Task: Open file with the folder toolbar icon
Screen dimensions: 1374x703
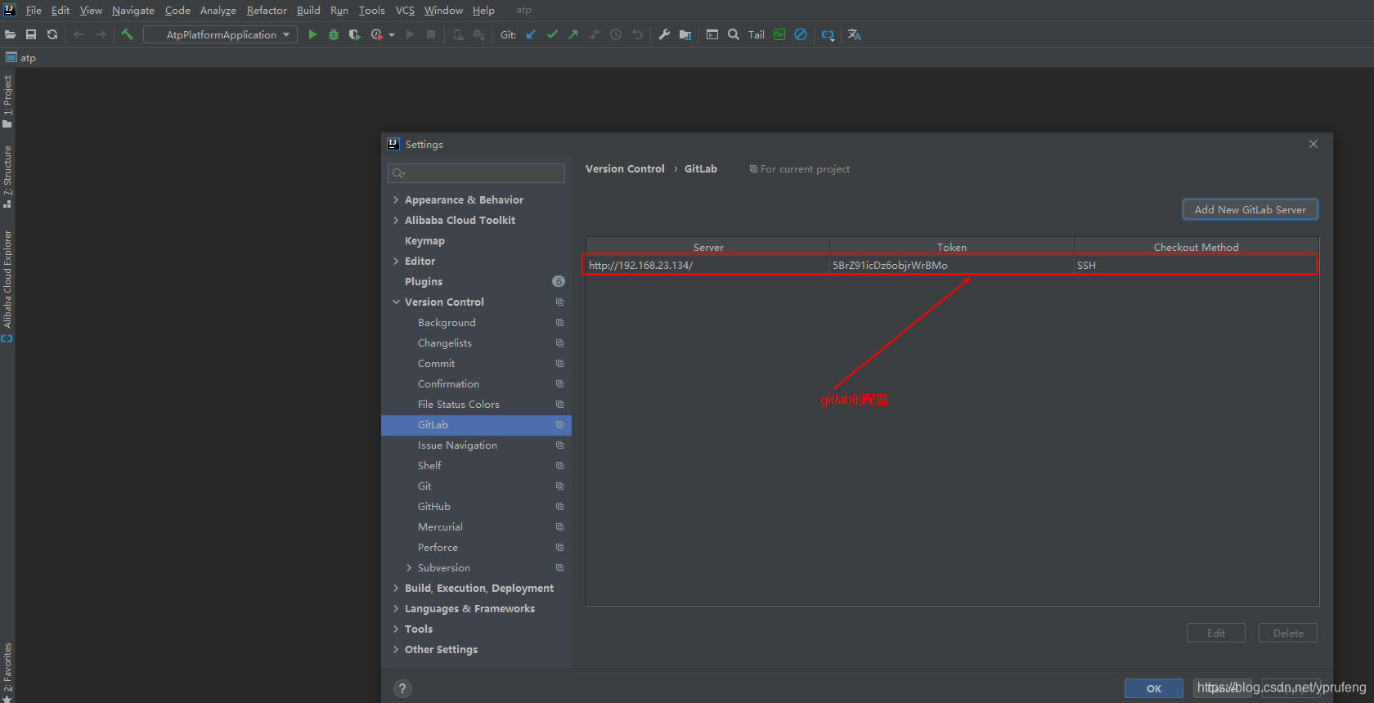Action: click(x=10, y=34)
